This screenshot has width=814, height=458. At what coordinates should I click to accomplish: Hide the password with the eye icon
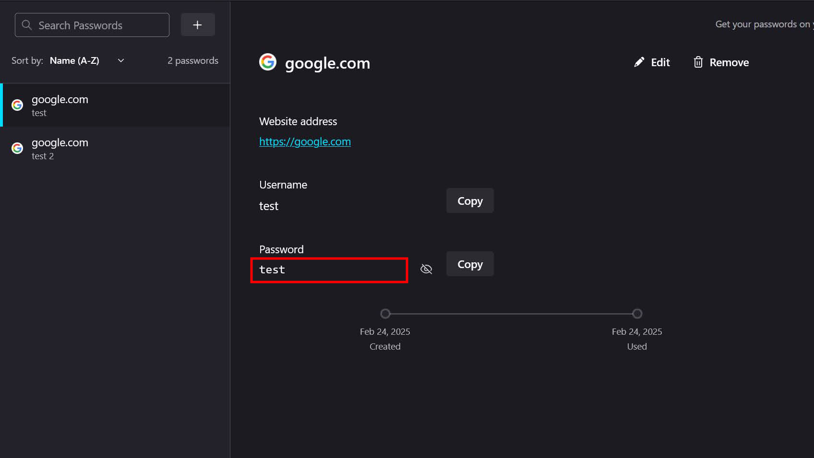pyautogui.click(x=426, y=269)
